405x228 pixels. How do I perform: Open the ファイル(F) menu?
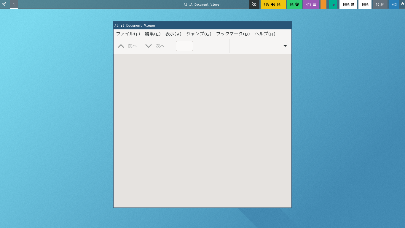pyautogui.click(x=128, y=34)
